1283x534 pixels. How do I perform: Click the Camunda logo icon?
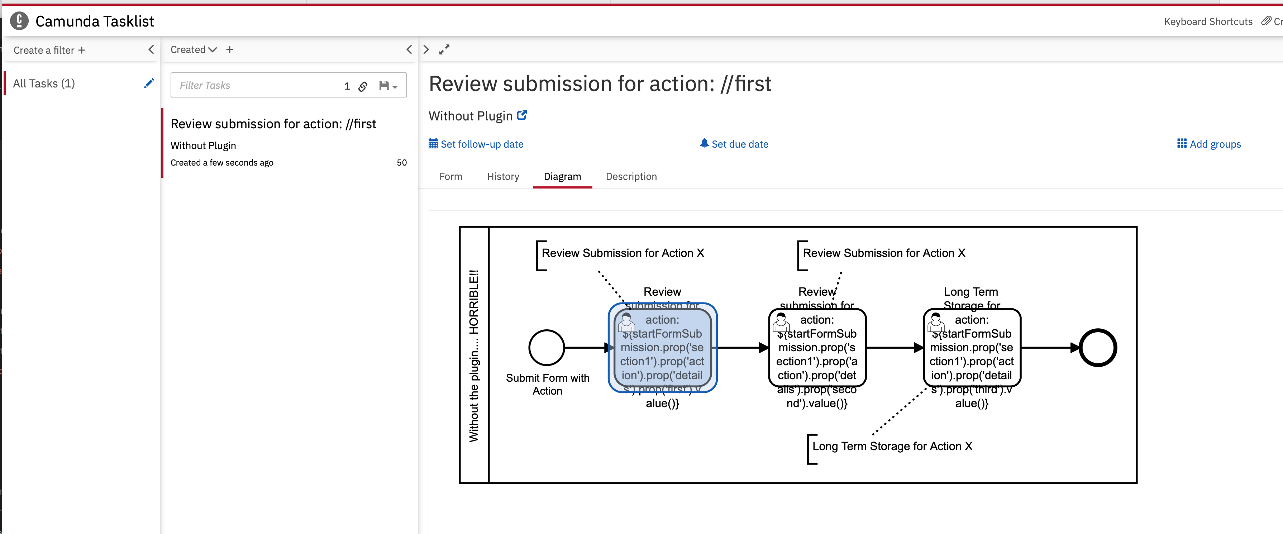pos(19,21)
